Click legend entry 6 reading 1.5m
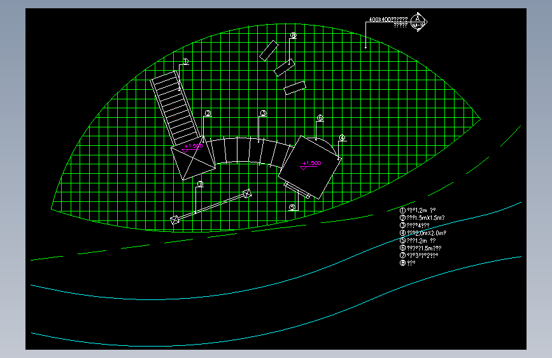The height and width of the screenshot is (358, 552). click(421, 248)
